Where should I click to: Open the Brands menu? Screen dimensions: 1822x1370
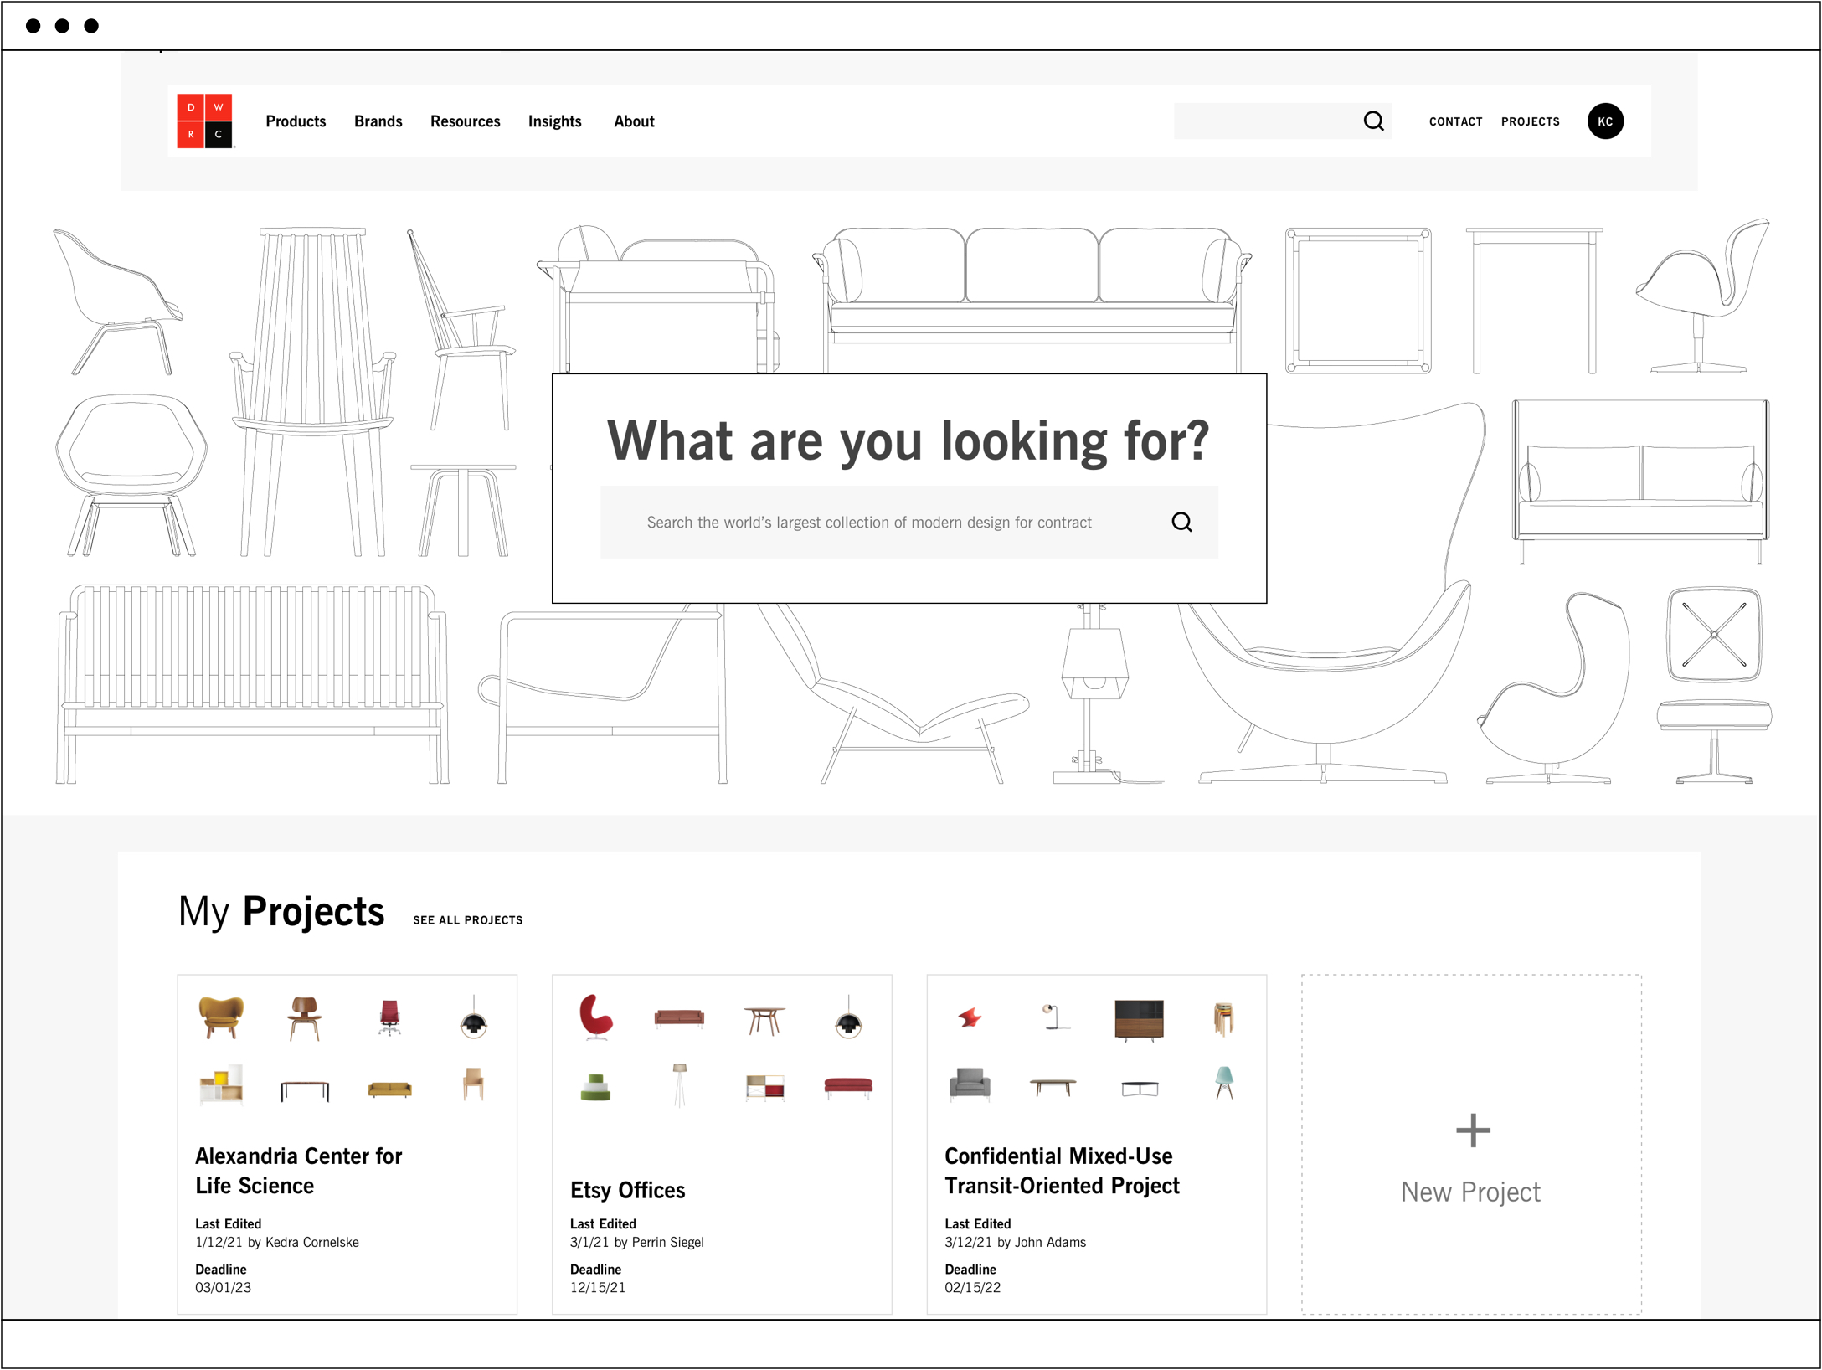(x=378, y=121)
